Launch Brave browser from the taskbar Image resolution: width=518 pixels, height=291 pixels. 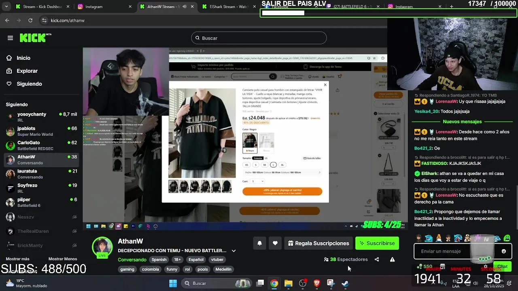pos(317,283)
